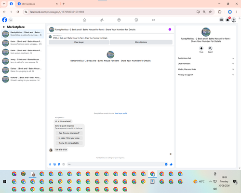Choose a sticker in the composer
Image resolution: width=241 pixels, height=193 pixels.
click(59, 164)
